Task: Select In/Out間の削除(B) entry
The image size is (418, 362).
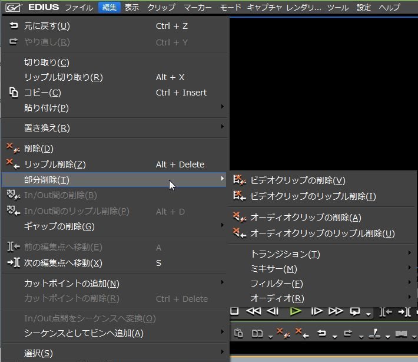Action: [x=115, y=195]
